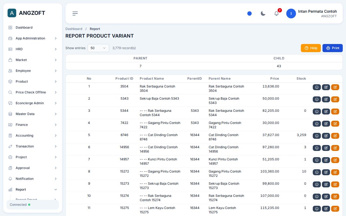346x216 pixels.
Task: Expand HRD sidebar menu
Action: click(33, 49)
